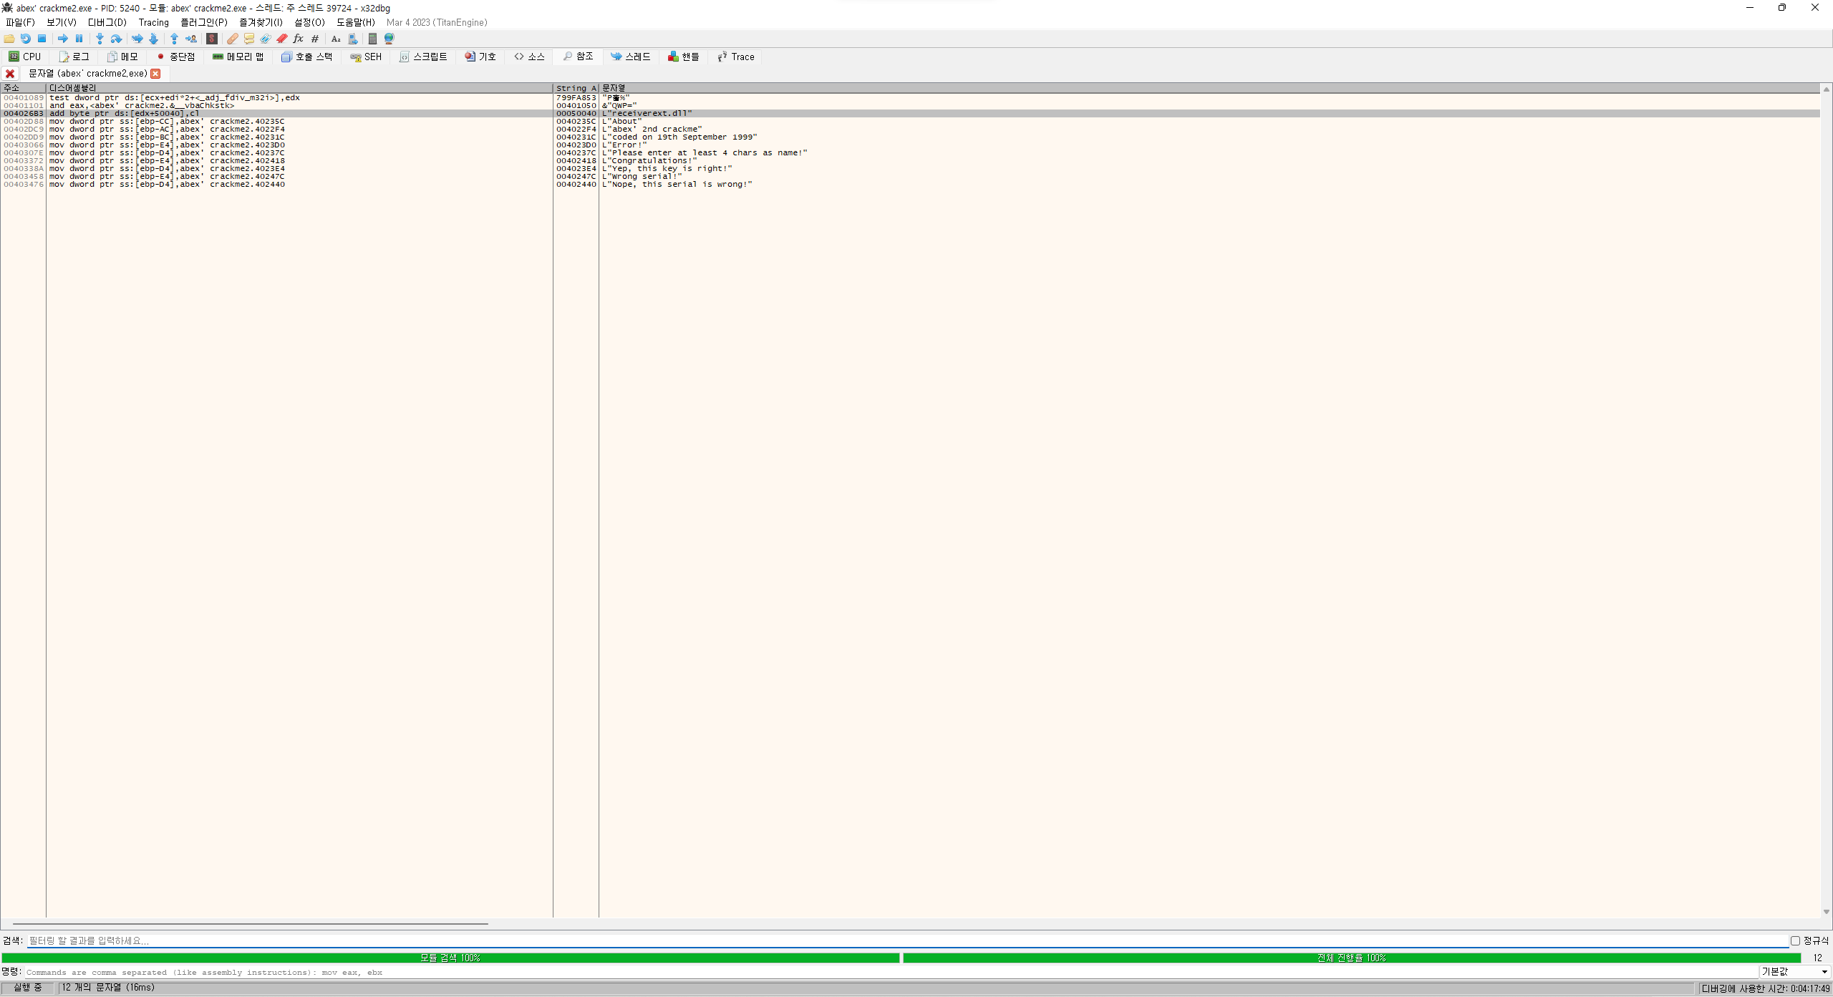Open the 파일(F) menu
This screenshot has width=1833, height=997.
click(x=20, y=22)
